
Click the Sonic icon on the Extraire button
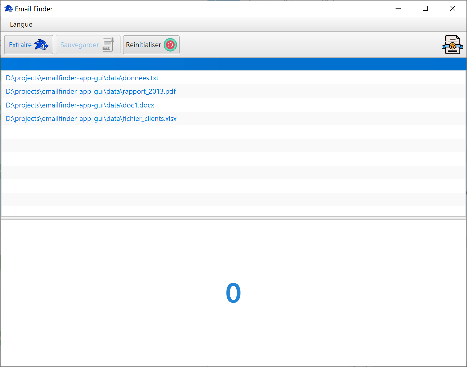[41, 45]
